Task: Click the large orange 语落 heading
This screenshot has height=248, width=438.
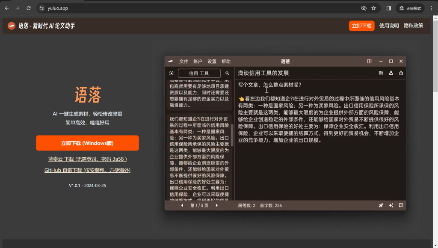Action: pyautogui.click(x=88, y=95)
